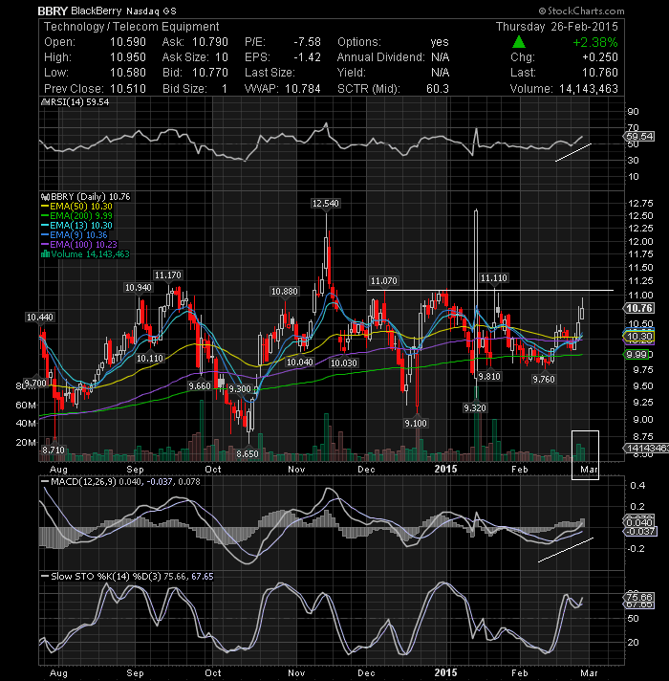The width and height of the screenshot is (669, 681).
Task: Click the -0.037 MACD signal tag
Action: tap(640, 532)
